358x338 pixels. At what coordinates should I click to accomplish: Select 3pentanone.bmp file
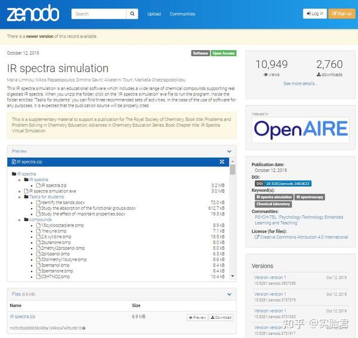point(57,271)
